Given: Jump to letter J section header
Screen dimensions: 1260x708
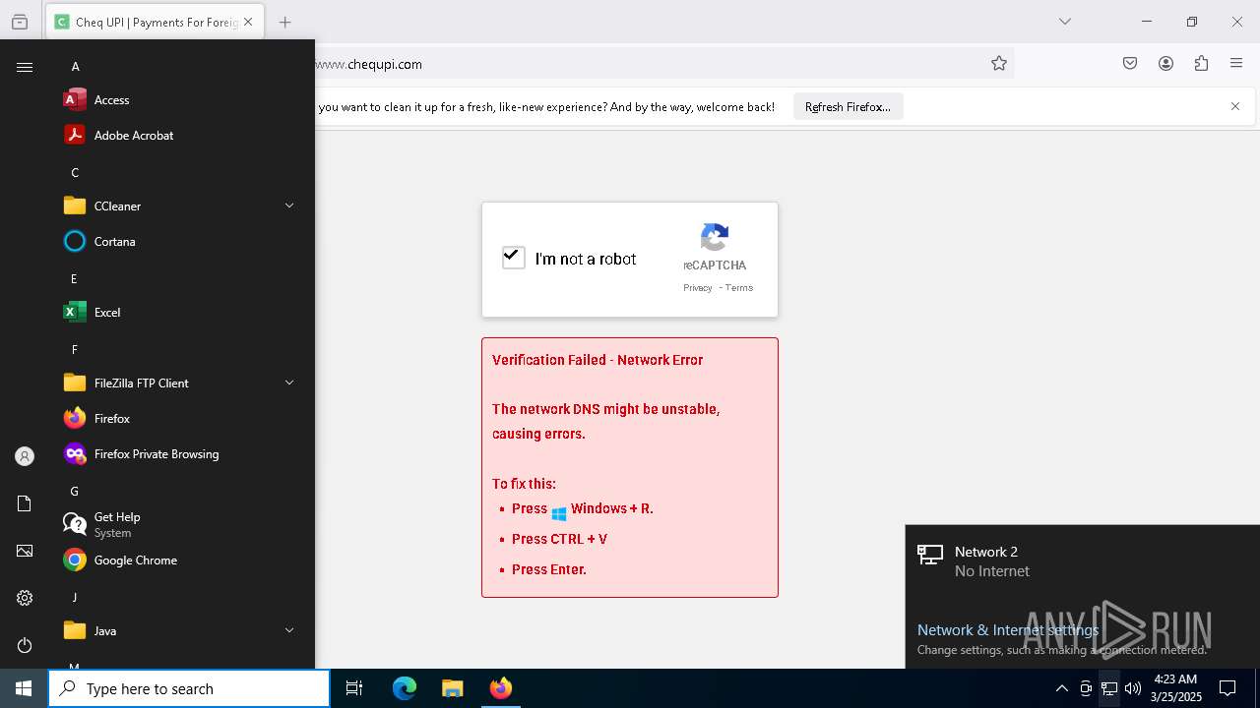Looking at the screenshot, I should pos(74,597).
